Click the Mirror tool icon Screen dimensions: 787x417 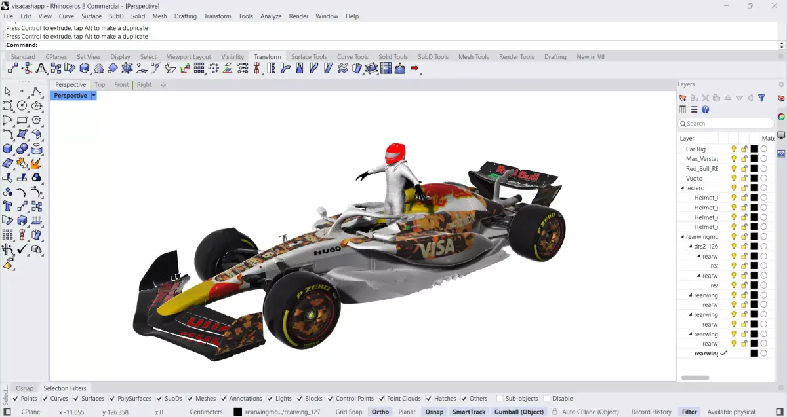[98, 68]
